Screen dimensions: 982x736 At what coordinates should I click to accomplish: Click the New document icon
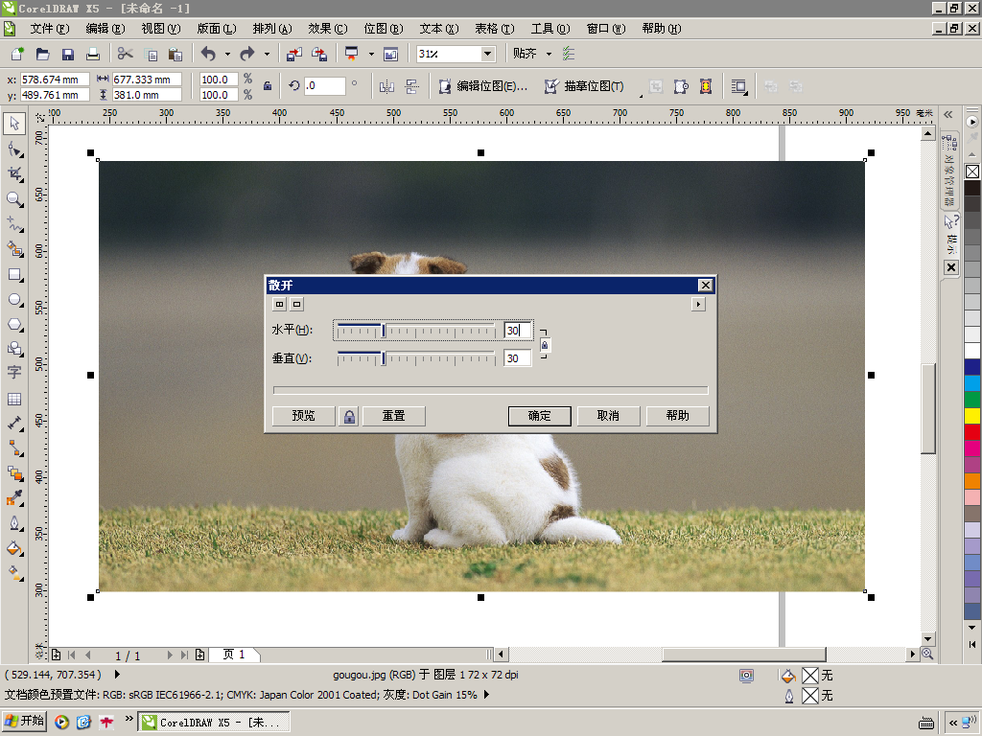(17, 54)
